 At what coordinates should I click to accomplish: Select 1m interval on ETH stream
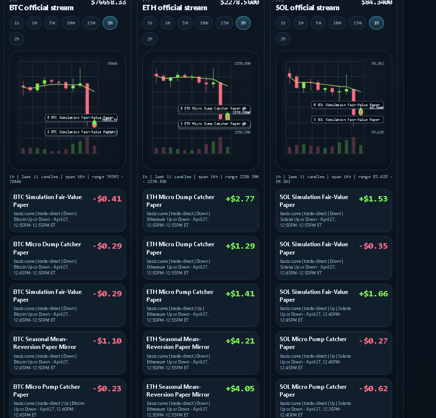[x=167, y=23]
